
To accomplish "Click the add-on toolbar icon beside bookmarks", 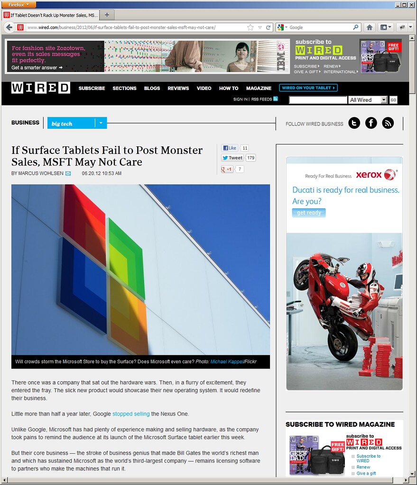I will coord(402,27).
